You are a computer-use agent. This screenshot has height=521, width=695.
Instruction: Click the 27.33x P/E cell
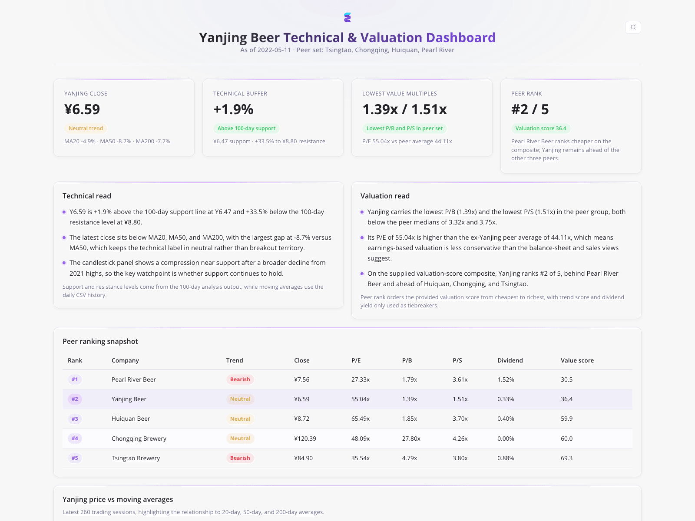pyautogui.click(x=361, y=379)
